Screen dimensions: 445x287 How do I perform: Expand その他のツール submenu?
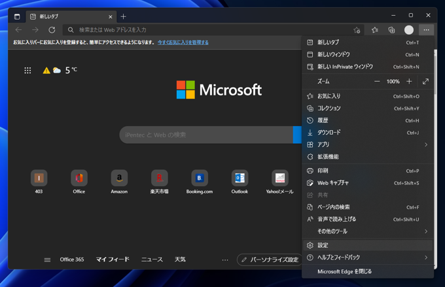(x=368, y=231)
